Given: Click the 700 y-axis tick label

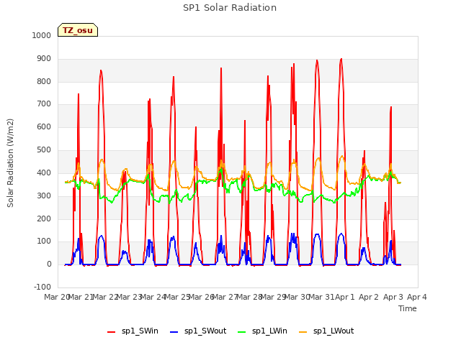Looking at the screenshot, I should [x=44, y=103].
